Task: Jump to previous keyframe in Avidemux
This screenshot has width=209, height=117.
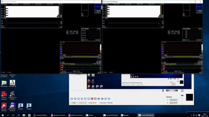Action: pos(85,98)
